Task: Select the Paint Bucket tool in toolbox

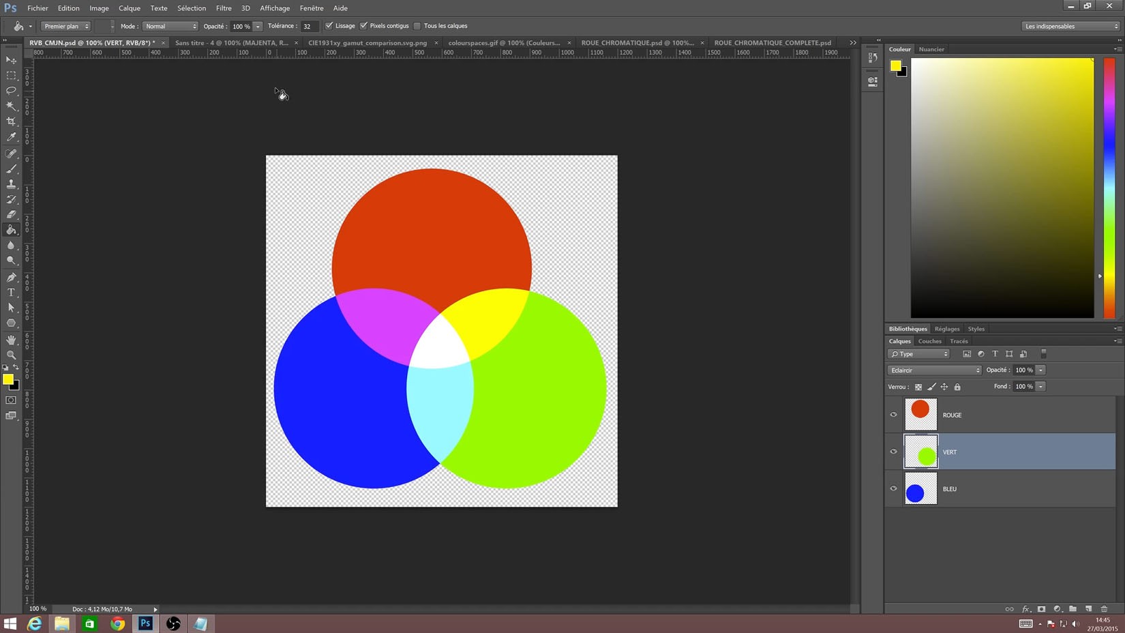Action: 11,230
